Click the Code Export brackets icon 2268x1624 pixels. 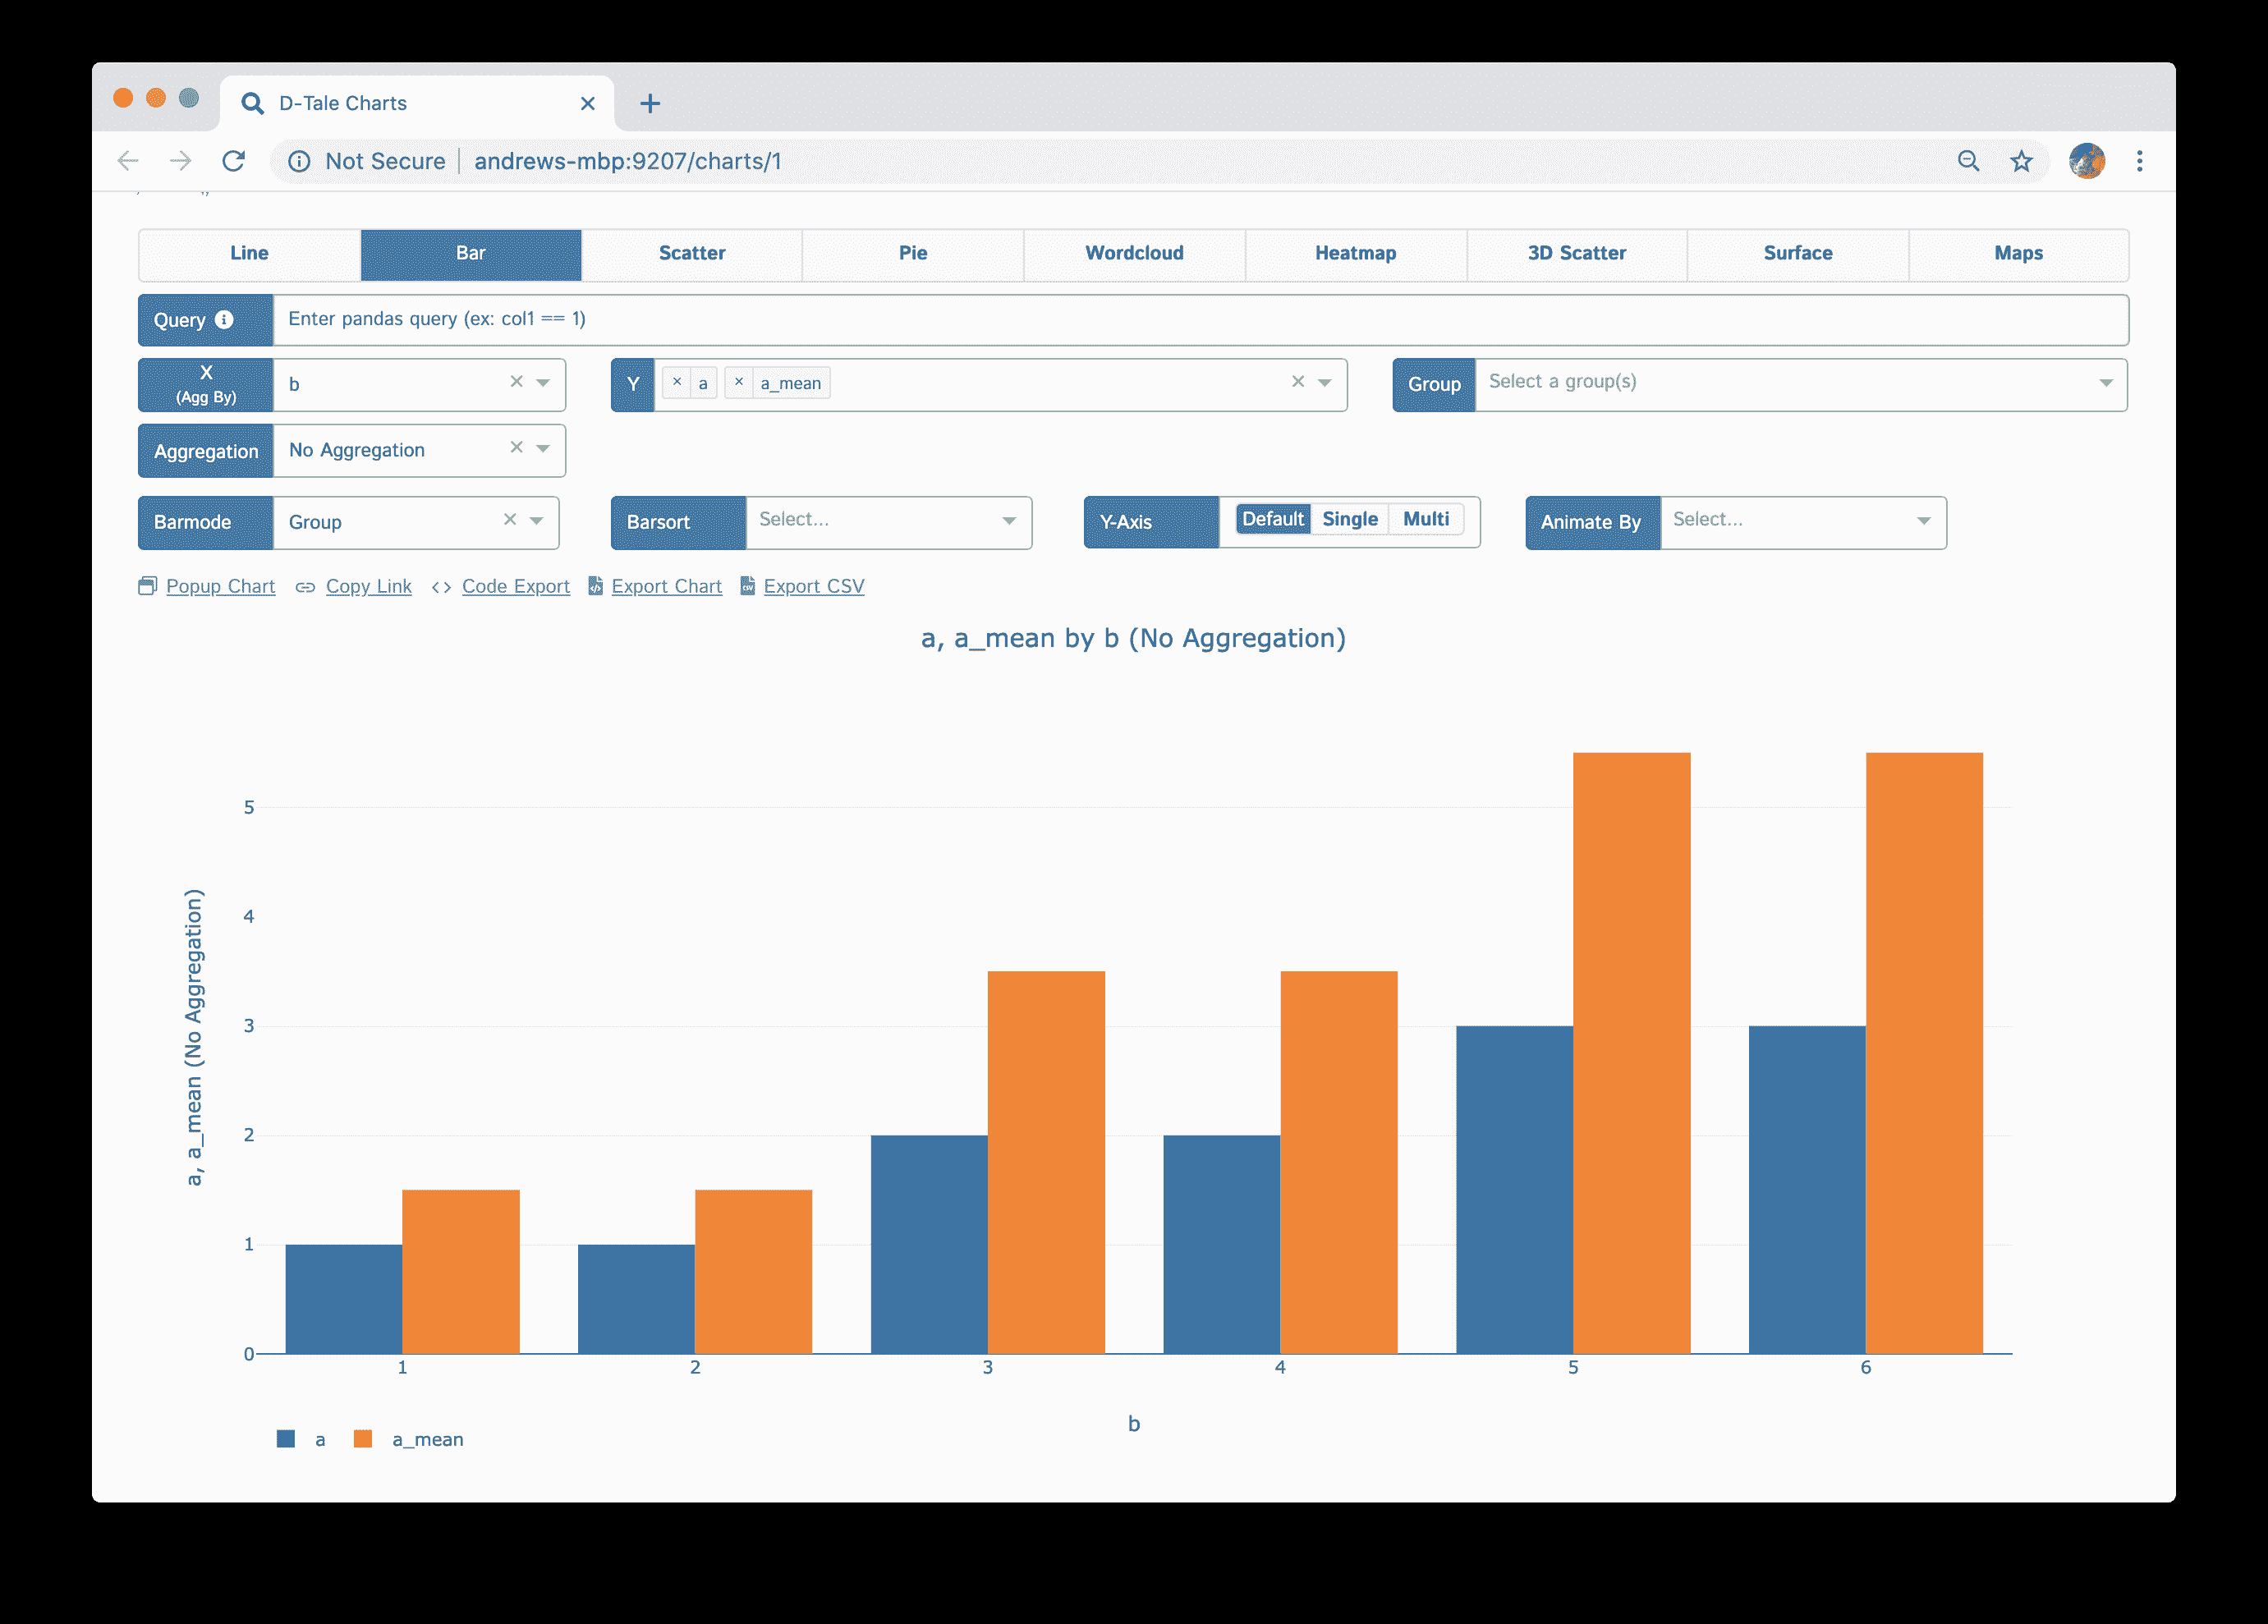pyautogui.click(x=441, y=587)
